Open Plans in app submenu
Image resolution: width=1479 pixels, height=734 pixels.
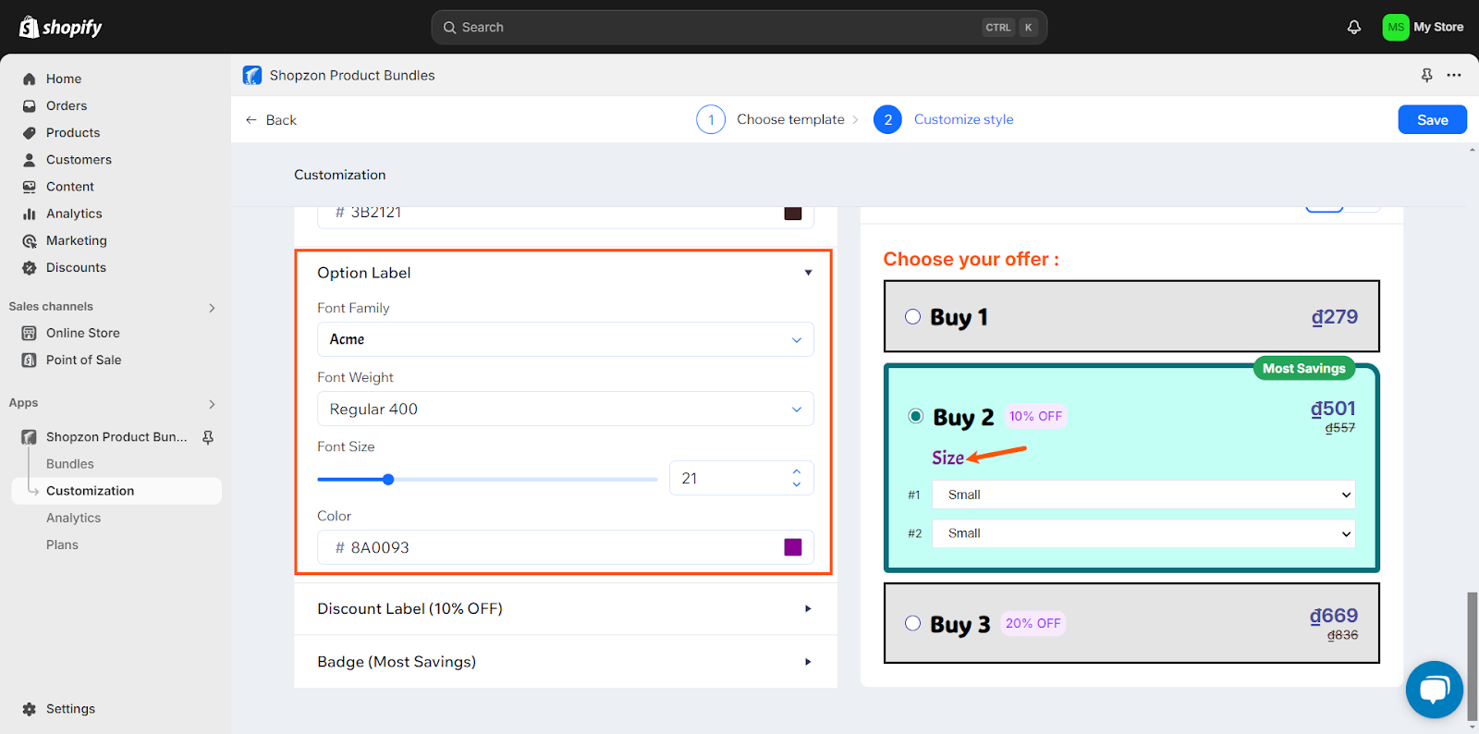[x=62, y=544]
